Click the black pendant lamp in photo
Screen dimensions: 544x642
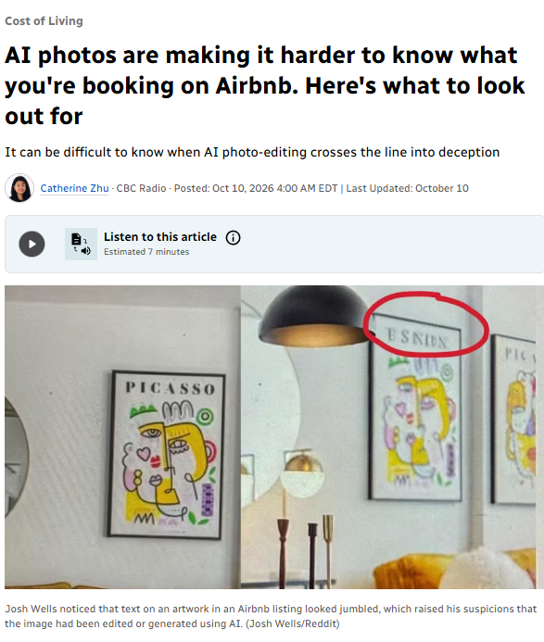(315, 316)
